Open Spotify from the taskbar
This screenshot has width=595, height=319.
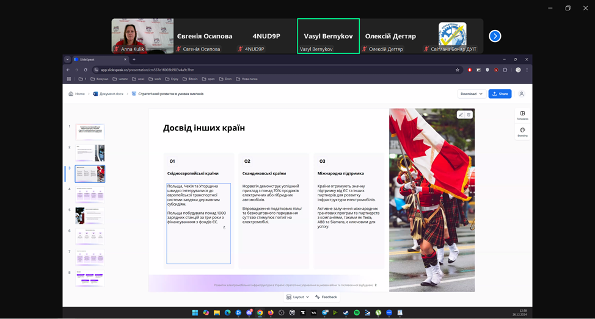pos(357,313)
